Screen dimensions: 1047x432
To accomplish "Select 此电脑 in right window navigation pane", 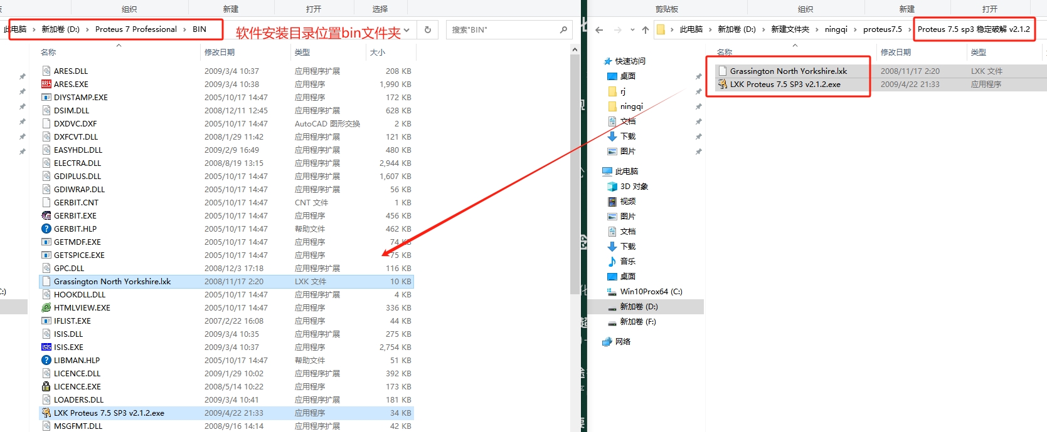I will (x=627, y=171).
